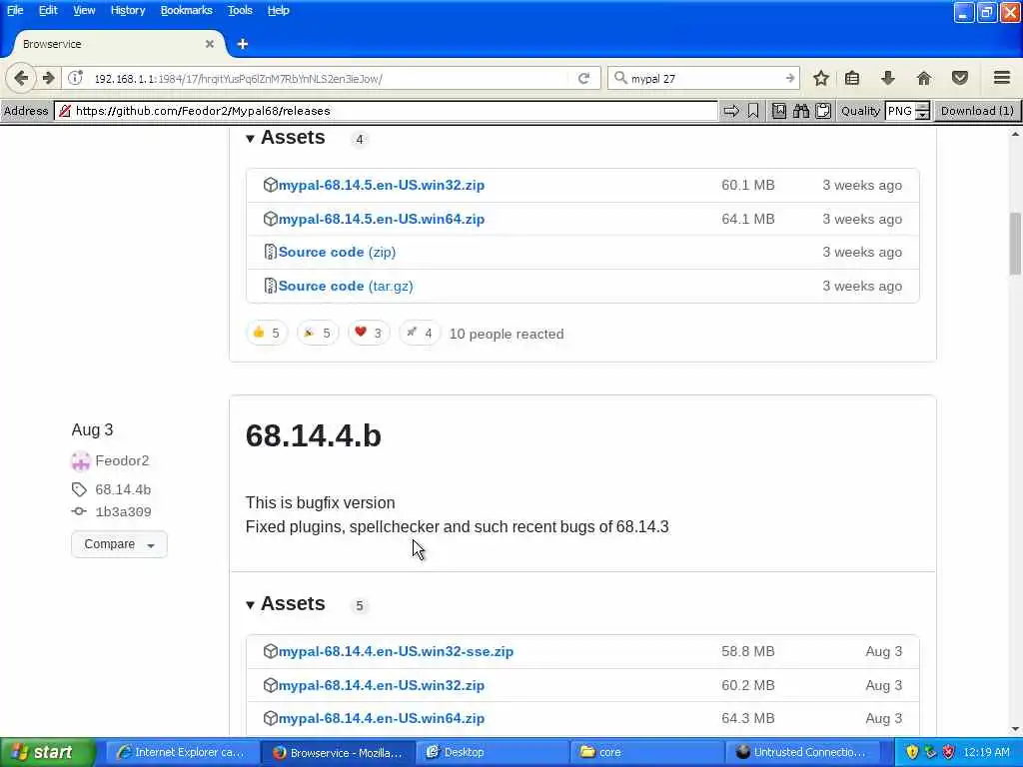1023x767 pixels.
Task: Open the File menu
Action: click(15, 10)
